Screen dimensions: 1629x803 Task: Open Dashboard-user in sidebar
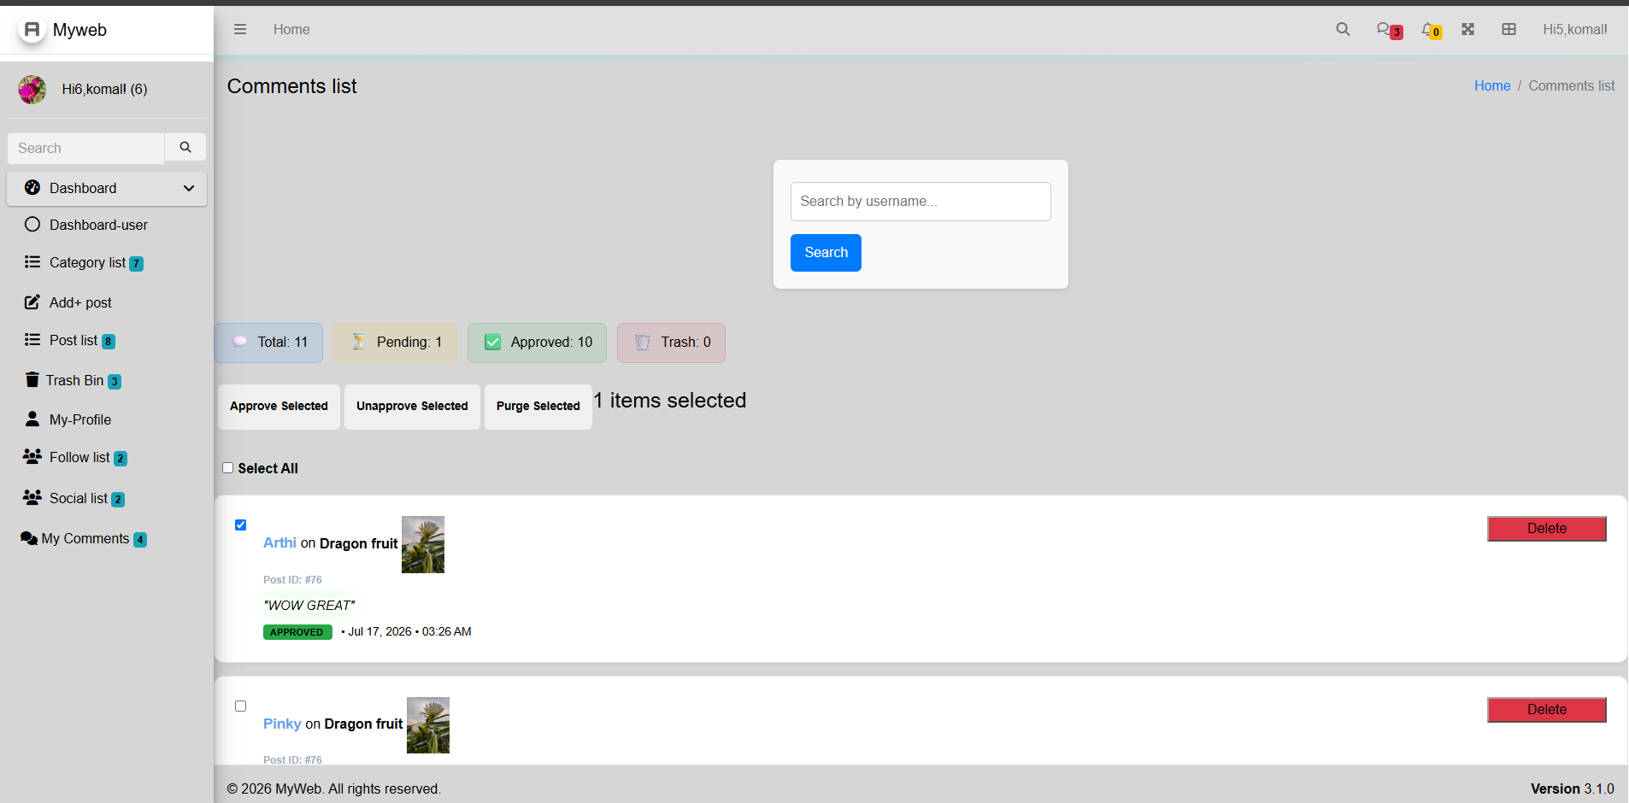tap(107, 225)
